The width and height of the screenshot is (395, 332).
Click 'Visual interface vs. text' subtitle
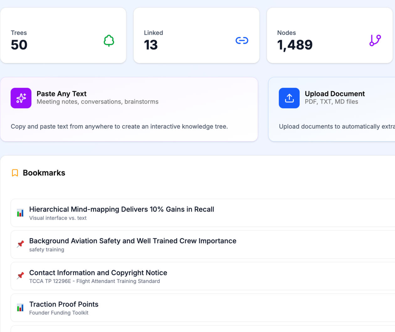pos(58,218)
